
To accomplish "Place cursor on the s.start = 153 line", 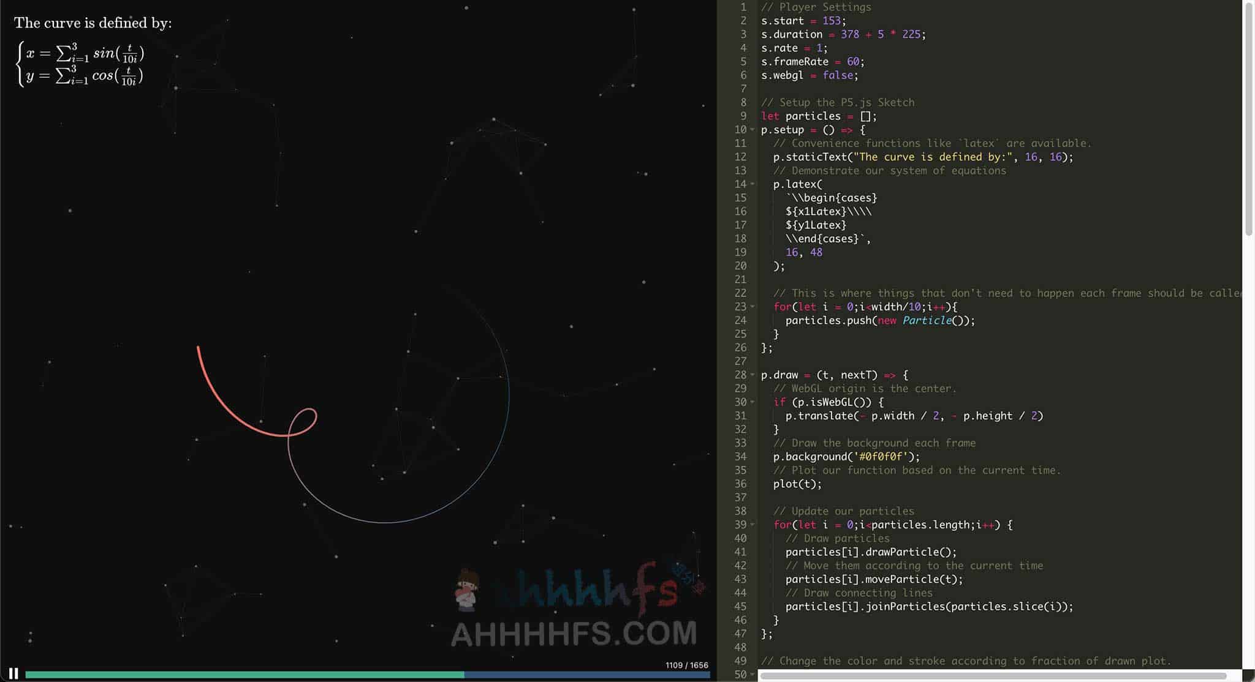I will pyautogui.click(x=803, y=21).
